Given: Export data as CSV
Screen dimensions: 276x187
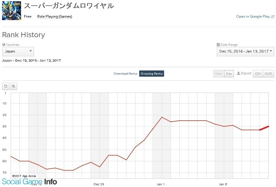Looking at the screenshot, I should 258,74.
